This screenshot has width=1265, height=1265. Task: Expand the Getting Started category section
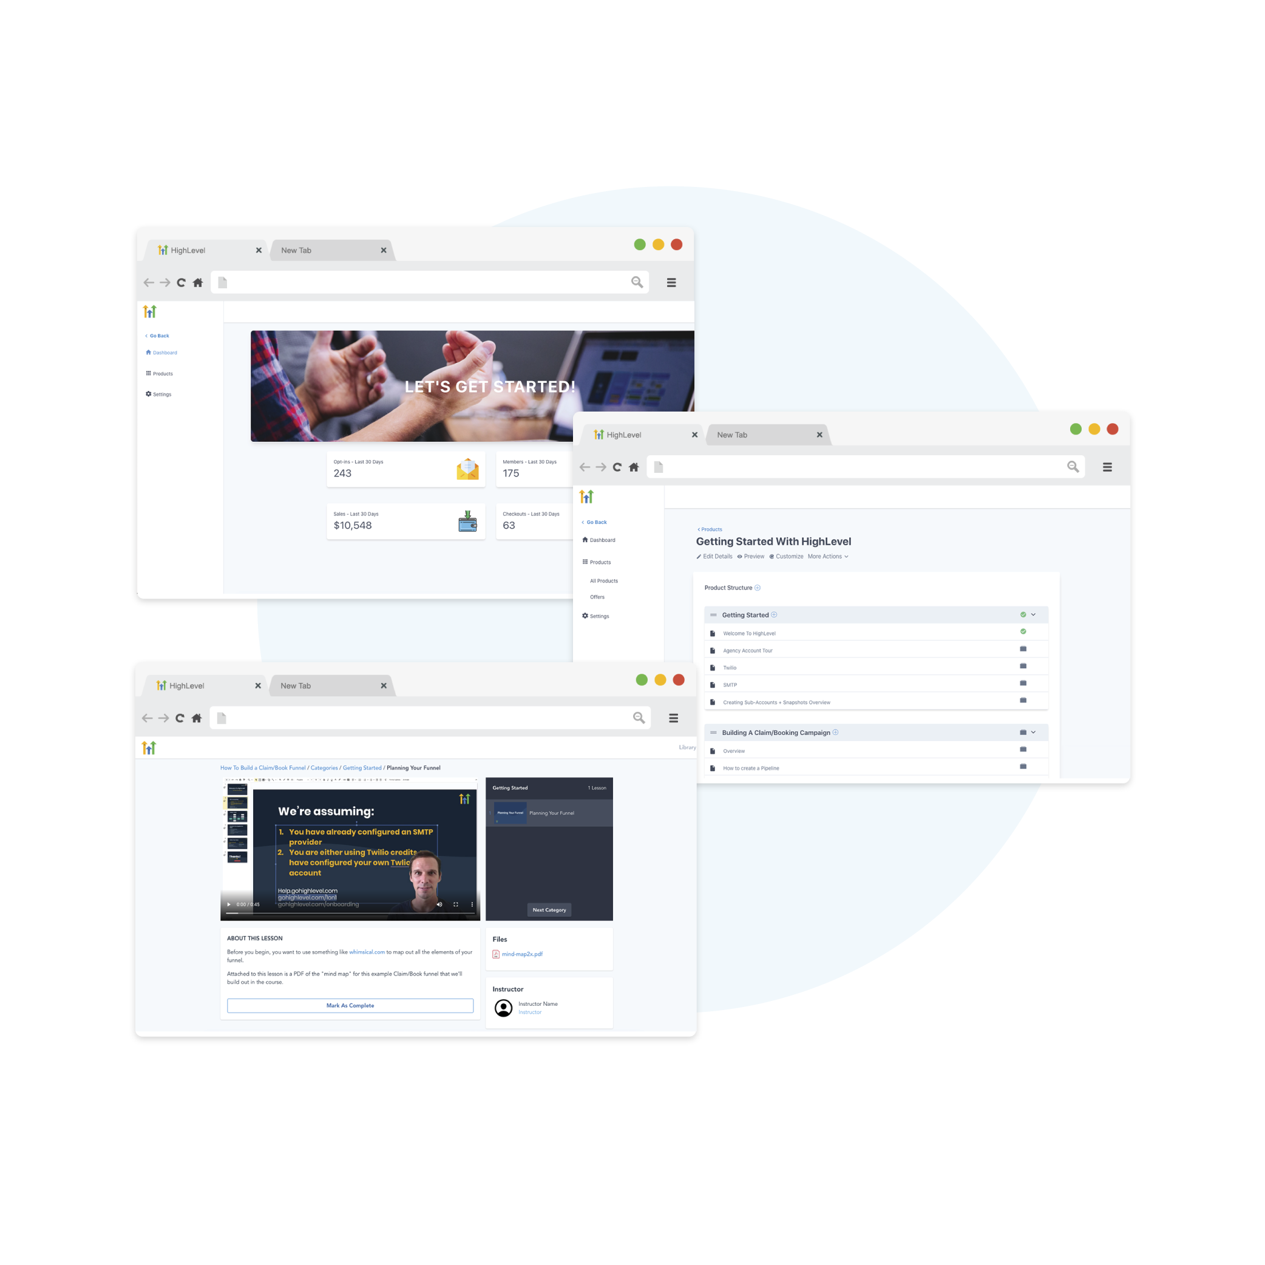click(x=1033, y=614)
